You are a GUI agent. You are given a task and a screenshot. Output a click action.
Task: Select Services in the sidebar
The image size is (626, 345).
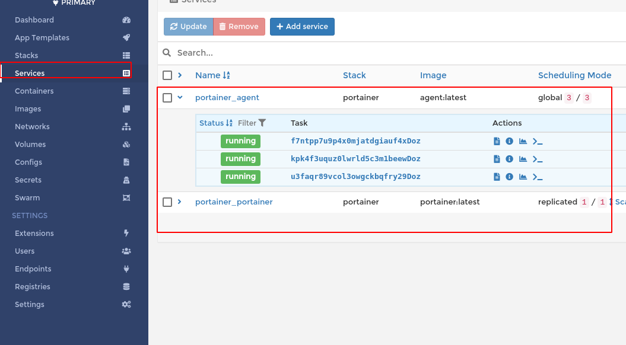(30, 73)
